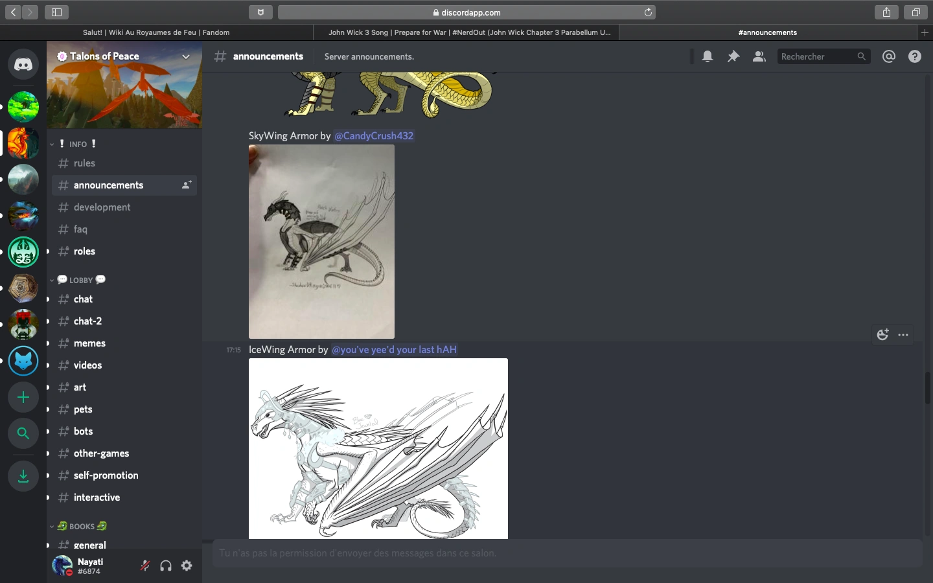The image size is (933, 583).
Task: Add reaction to IceWing Armor message
Action: pos(882,335)
